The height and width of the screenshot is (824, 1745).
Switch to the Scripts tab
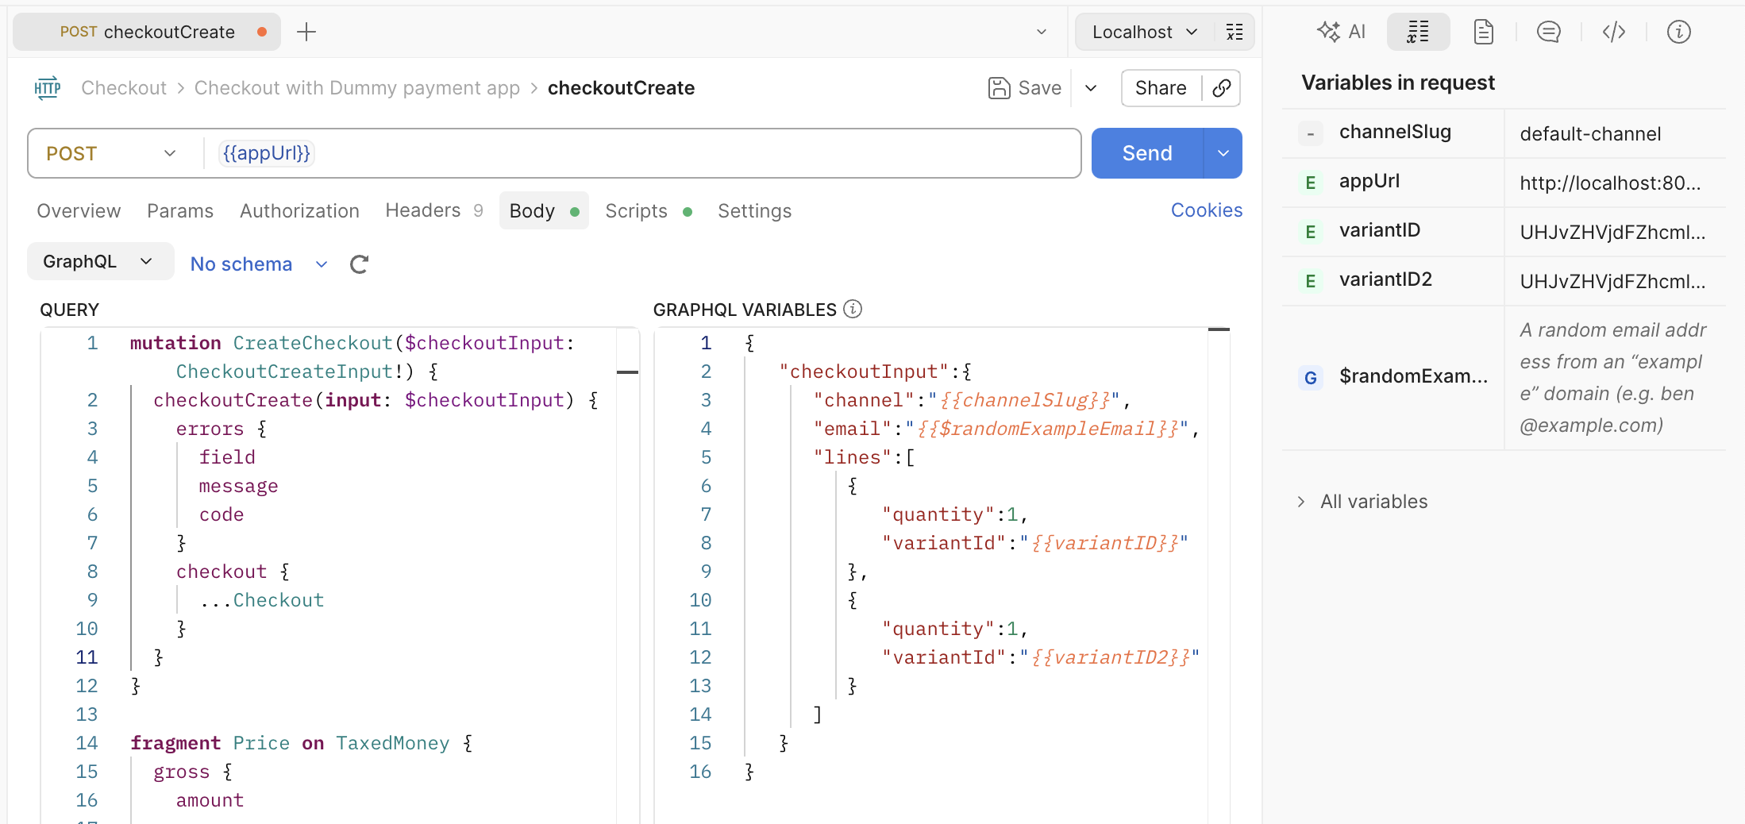tap(636, 210)
